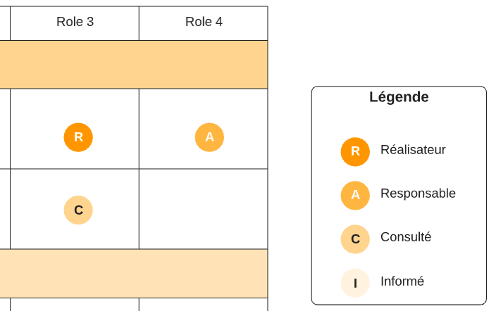Select the Responsable legend label
Viewport: 496px width, 311px height.
[418, 193]
